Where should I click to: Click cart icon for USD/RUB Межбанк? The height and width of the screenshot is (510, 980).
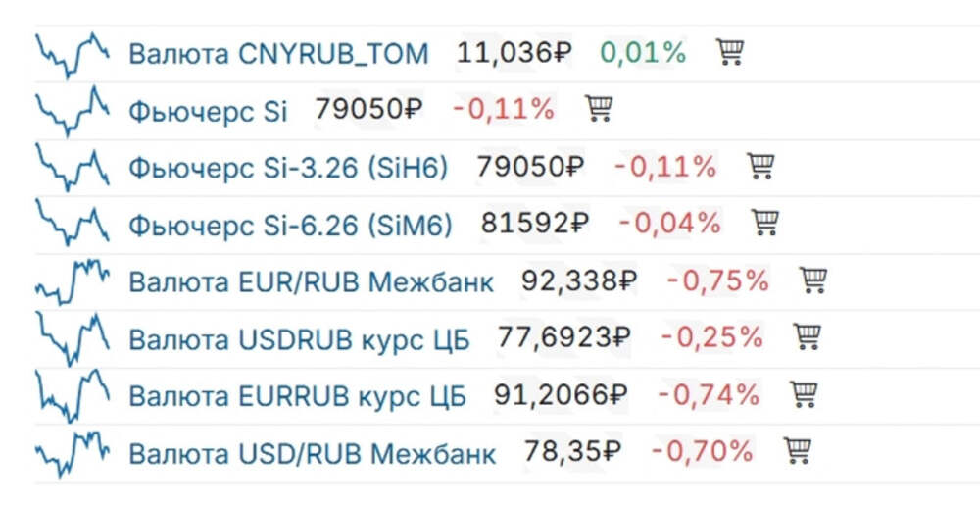pyautogui.click(x=798, y=452)
